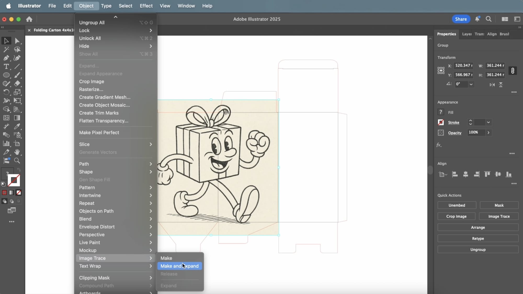Click the Share button
Image resolution: width=523 pixels, height=294 pixels.
461,19
